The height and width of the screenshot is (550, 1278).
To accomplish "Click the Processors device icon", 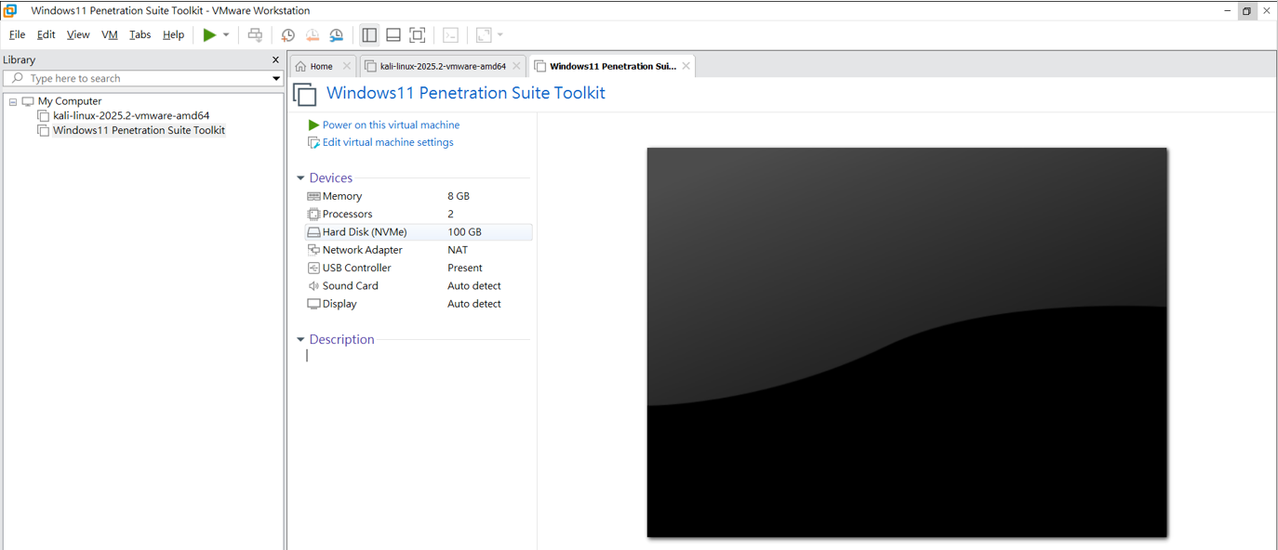I will click(313, 214).
